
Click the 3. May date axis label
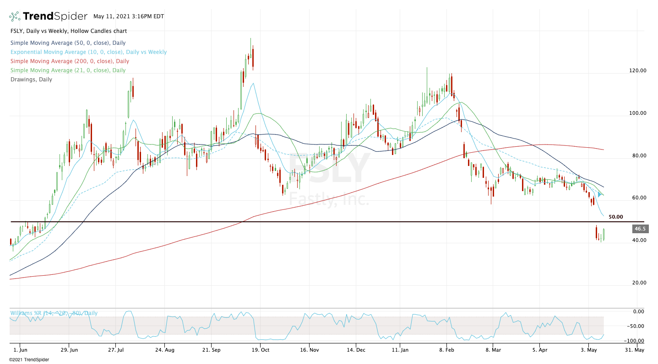[588, 350]
